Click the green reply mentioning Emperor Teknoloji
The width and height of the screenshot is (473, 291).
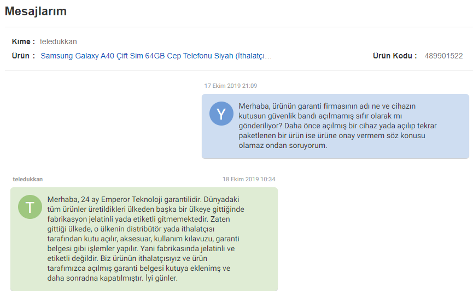point(144,239)
